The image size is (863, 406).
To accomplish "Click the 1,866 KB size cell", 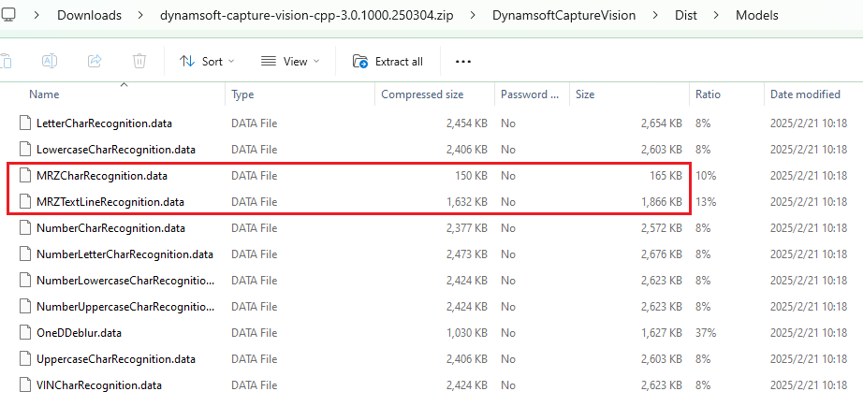I will point(662,202).
